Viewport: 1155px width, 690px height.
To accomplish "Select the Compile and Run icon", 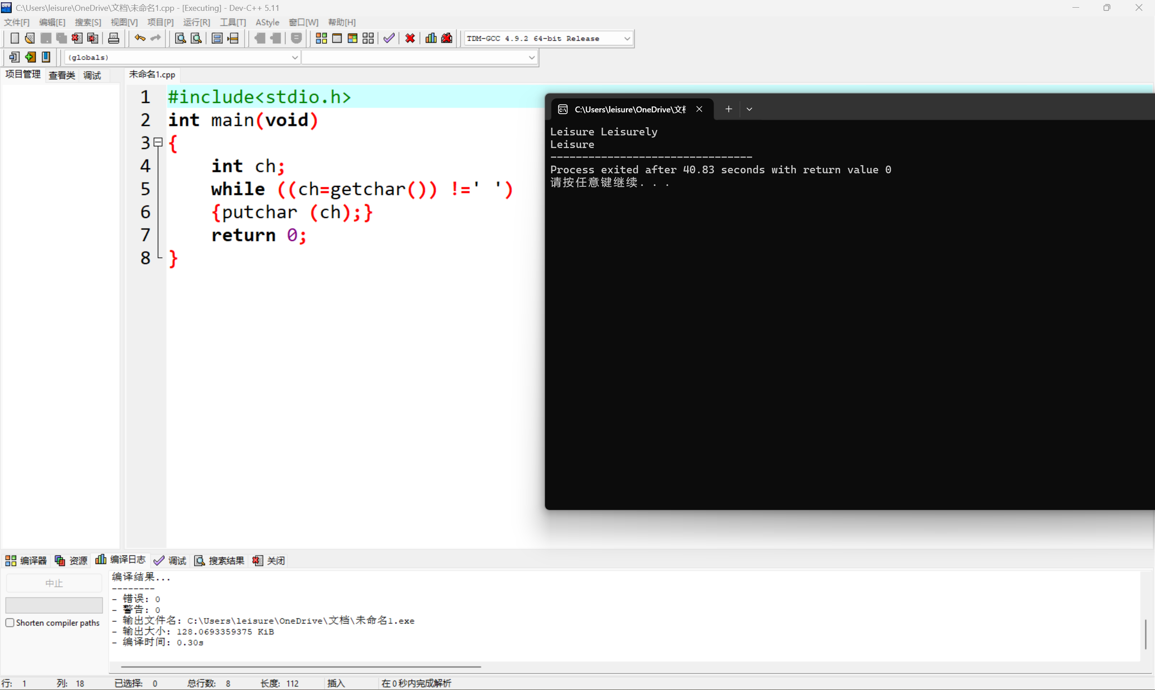I will (x=352, y=38).
